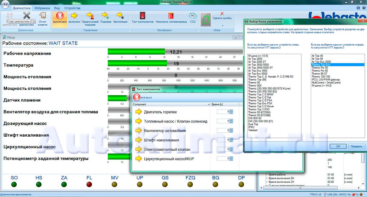Click 'Наполнить топливопровод' fuel barrel icon
Image resolution: width=367 pixels, height=197 pixels.
(x=171, y=16)
